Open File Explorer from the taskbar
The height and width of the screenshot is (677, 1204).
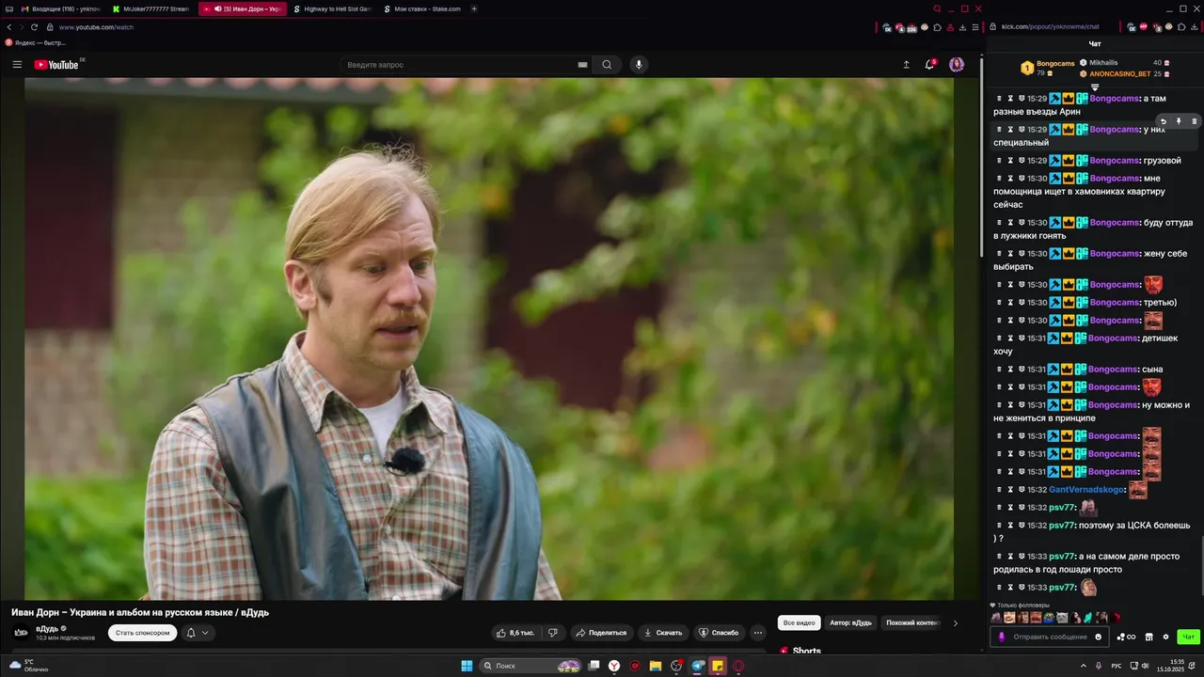pos(656,666)
